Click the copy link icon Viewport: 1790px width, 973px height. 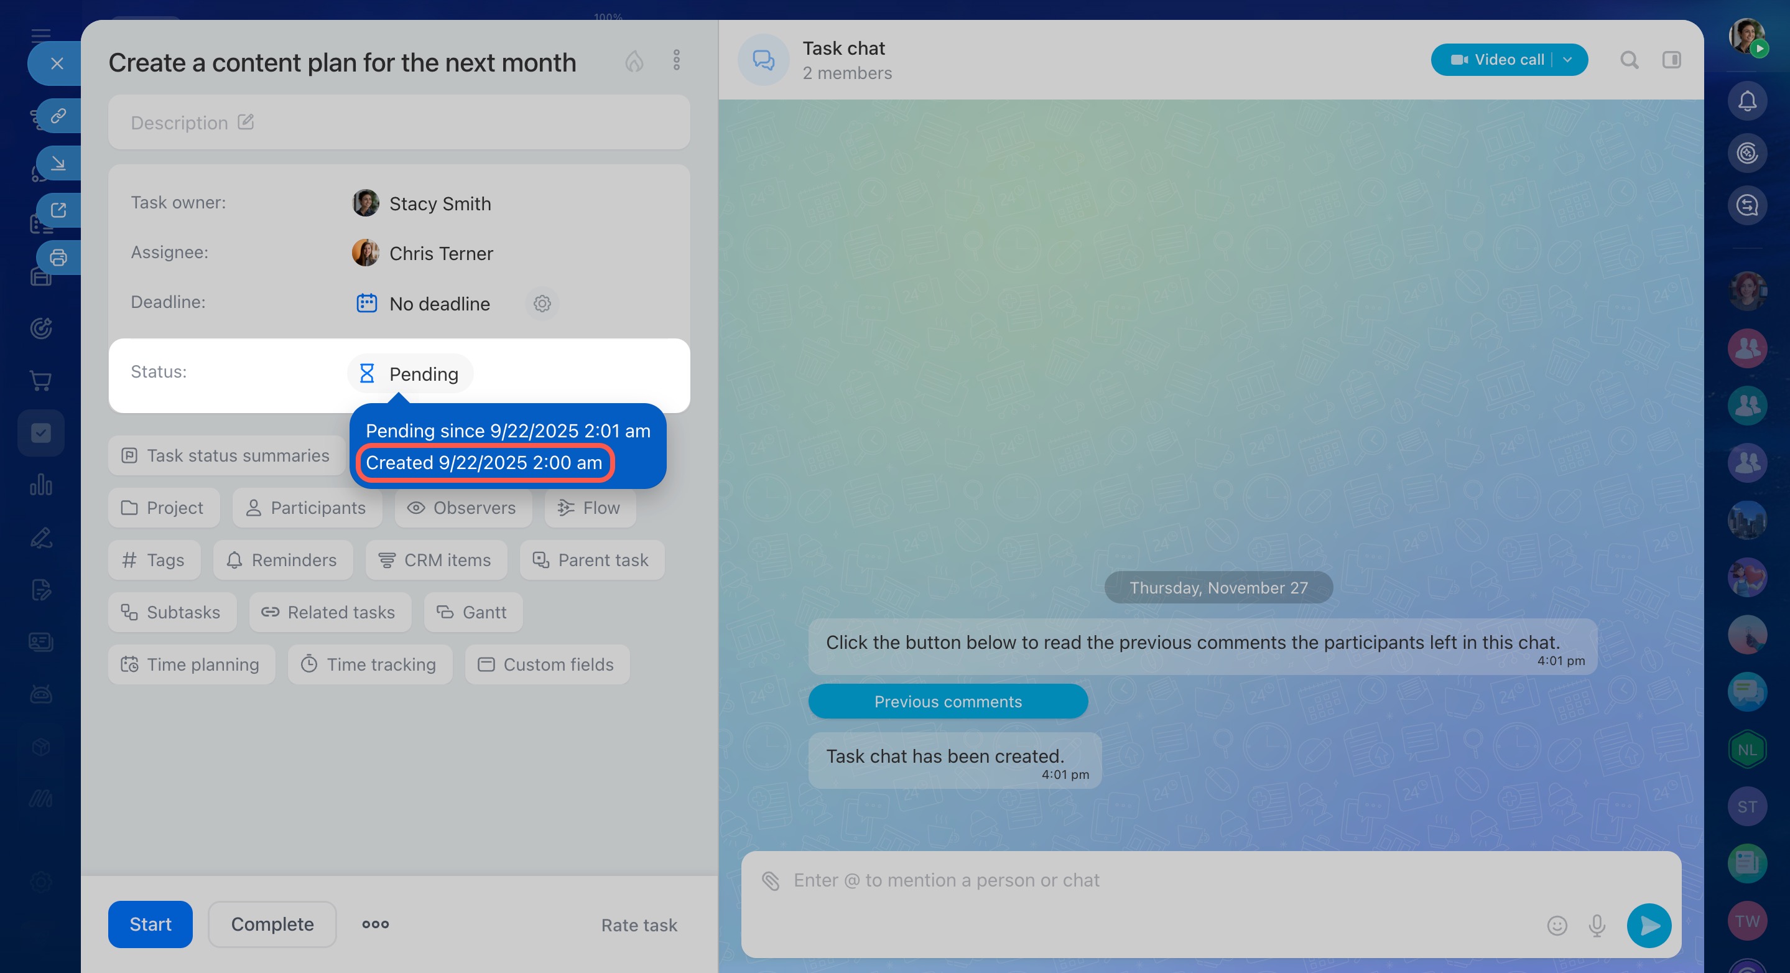tap(58, 115)
